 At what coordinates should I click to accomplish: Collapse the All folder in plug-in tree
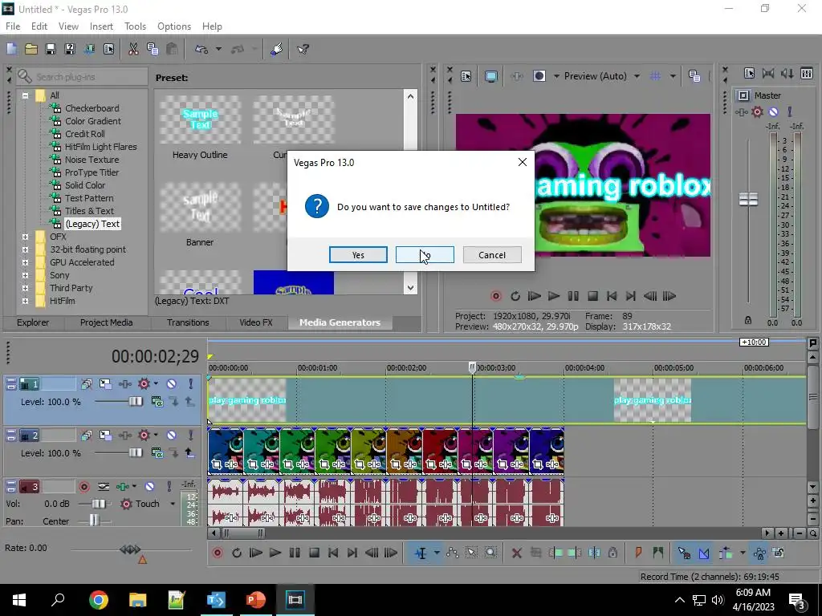click(x=25, y=95)
